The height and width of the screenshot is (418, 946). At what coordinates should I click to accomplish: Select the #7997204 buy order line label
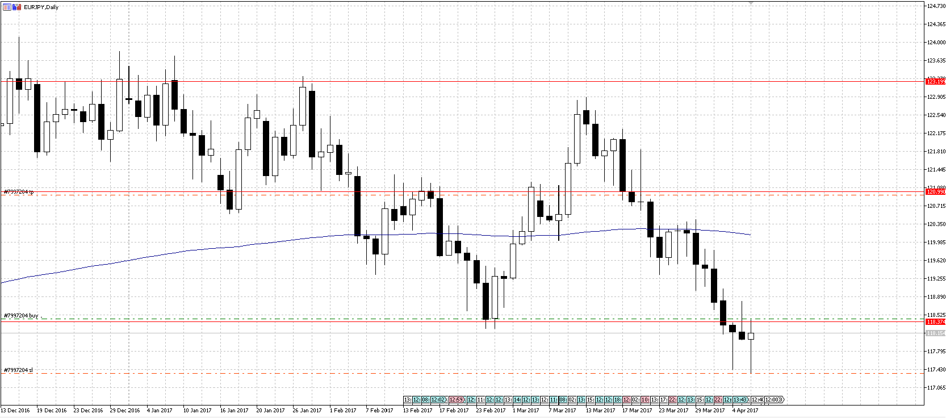(x=21, y=315)
